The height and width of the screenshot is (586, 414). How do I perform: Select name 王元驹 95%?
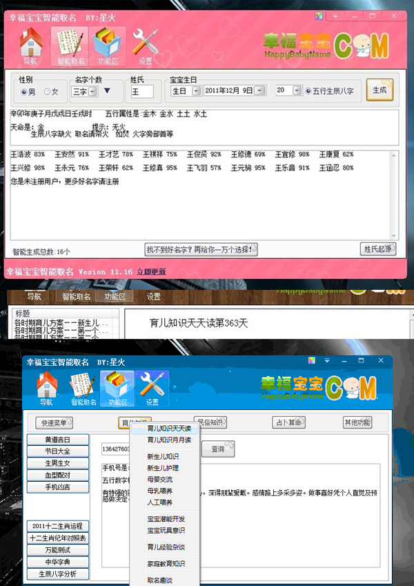(x=248, y=168)
